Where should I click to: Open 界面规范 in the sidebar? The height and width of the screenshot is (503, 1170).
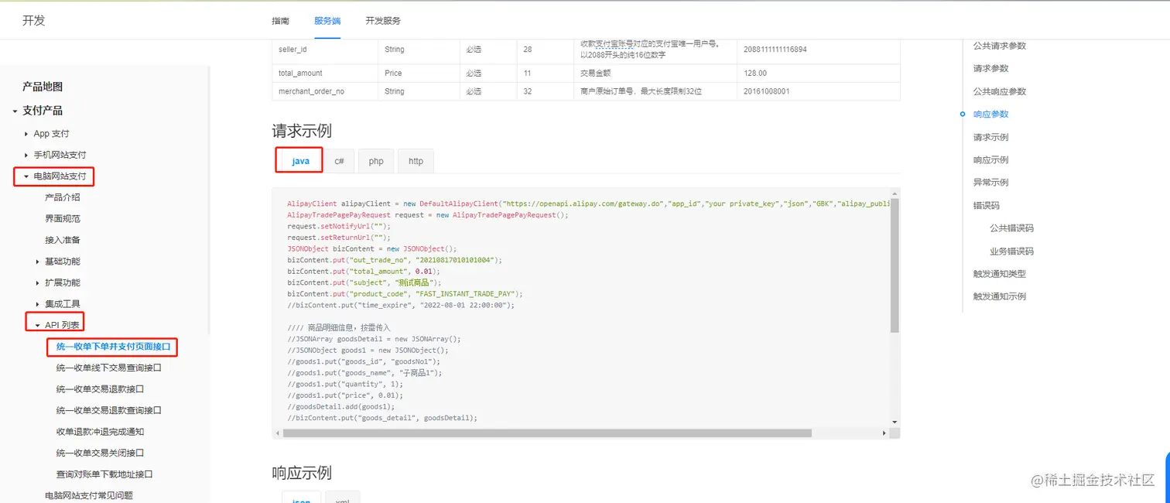point(63,219)
